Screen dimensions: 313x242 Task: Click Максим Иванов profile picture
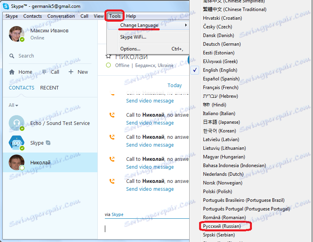(x=17, y=34)
